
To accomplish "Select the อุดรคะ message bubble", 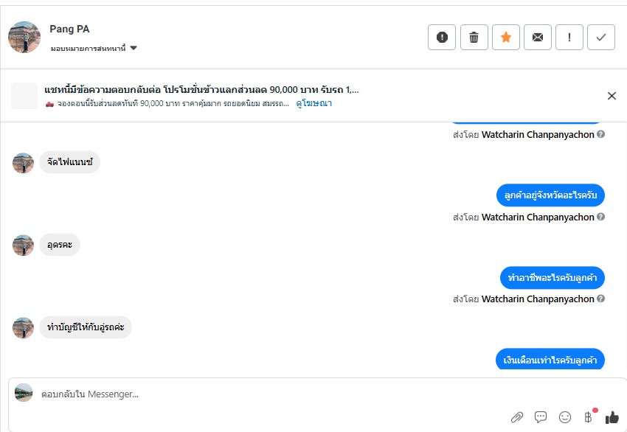I will 60,245.
